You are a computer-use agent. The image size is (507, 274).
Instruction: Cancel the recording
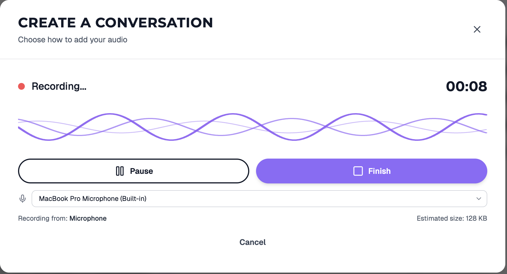click(252, 242)
